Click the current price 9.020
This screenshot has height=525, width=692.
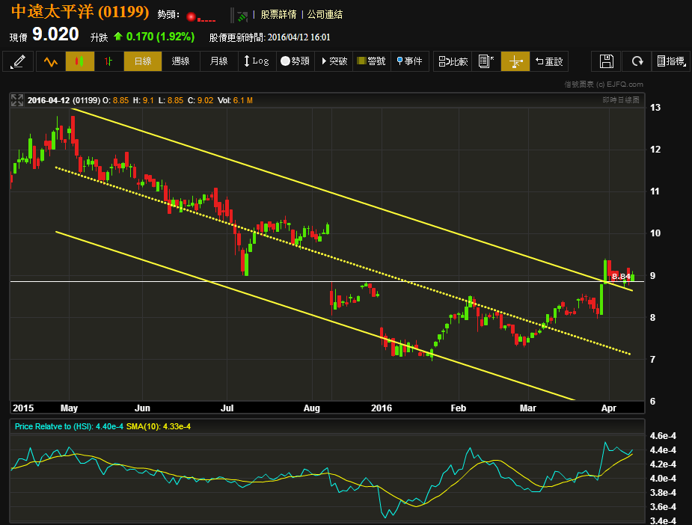click(55, 34)
